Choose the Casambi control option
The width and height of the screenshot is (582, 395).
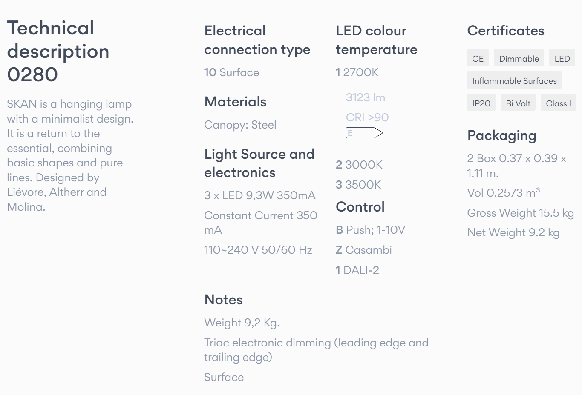click(363, 250)
